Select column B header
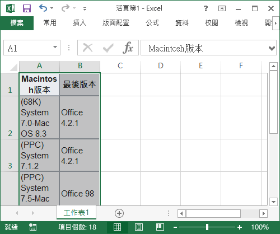 point(80,66)
